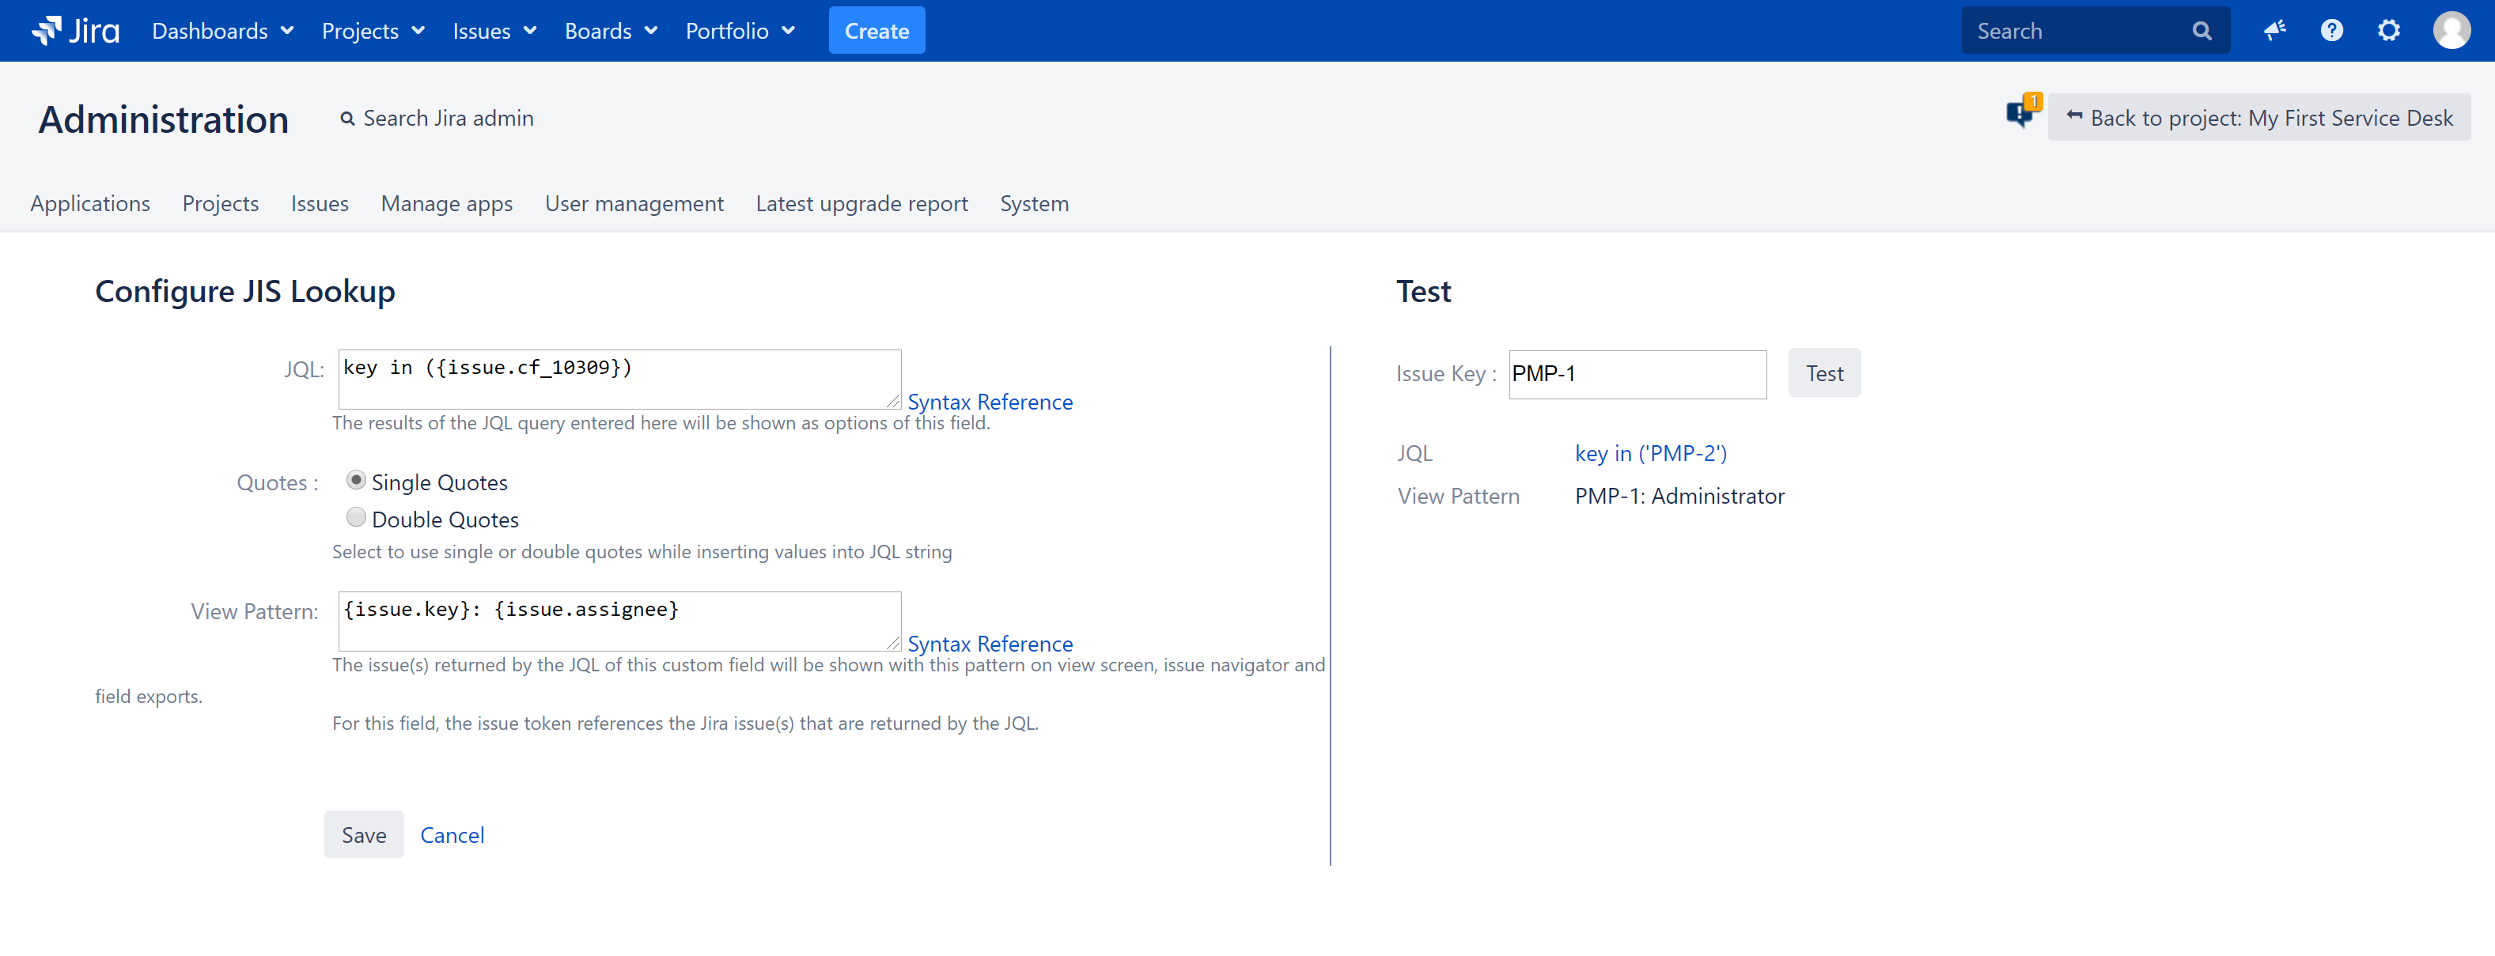Open the help question mark icon
Screen dimensions: 2495x956
pyautogui.click(x=2331, y=30)
